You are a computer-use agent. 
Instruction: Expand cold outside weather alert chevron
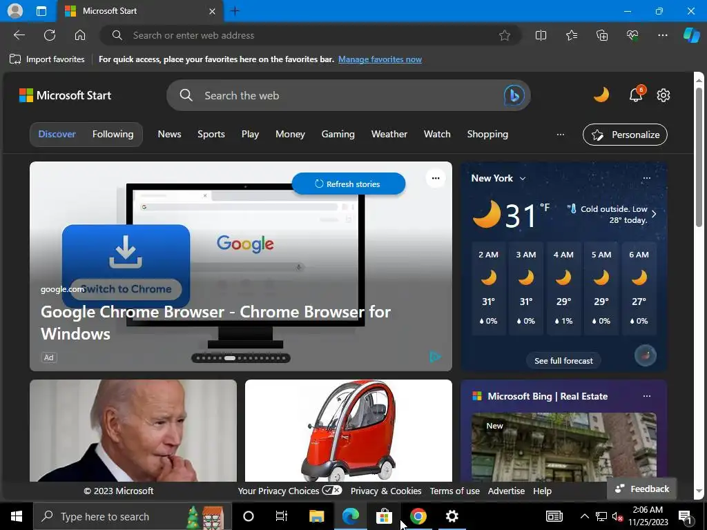click(x=655, y=214)
